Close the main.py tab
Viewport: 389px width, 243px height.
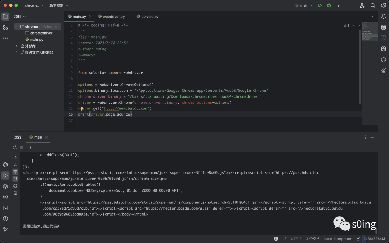tap(90, 17)
